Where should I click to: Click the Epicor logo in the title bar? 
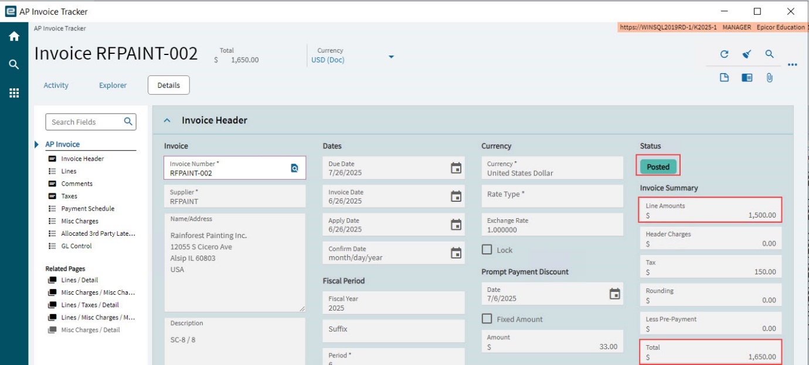point(11,11)
